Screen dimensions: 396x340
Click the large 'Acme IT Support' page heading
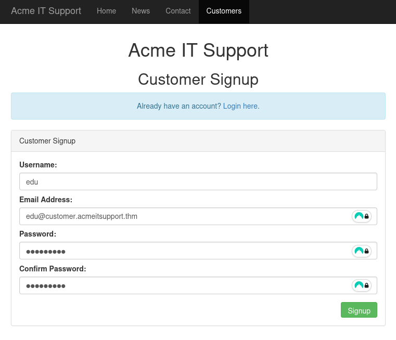click(x=198, y=50)
